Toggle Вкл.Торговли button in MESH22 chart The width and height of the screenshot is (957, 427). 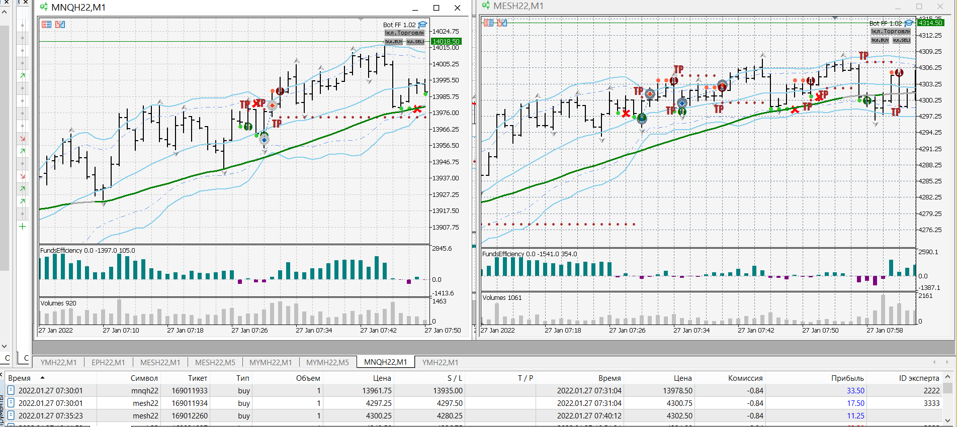(x=891, y=31)
